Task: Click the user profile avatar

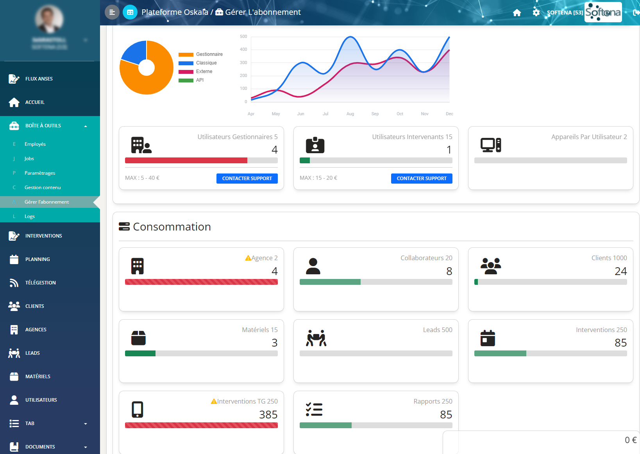Action: coord(49,19)
